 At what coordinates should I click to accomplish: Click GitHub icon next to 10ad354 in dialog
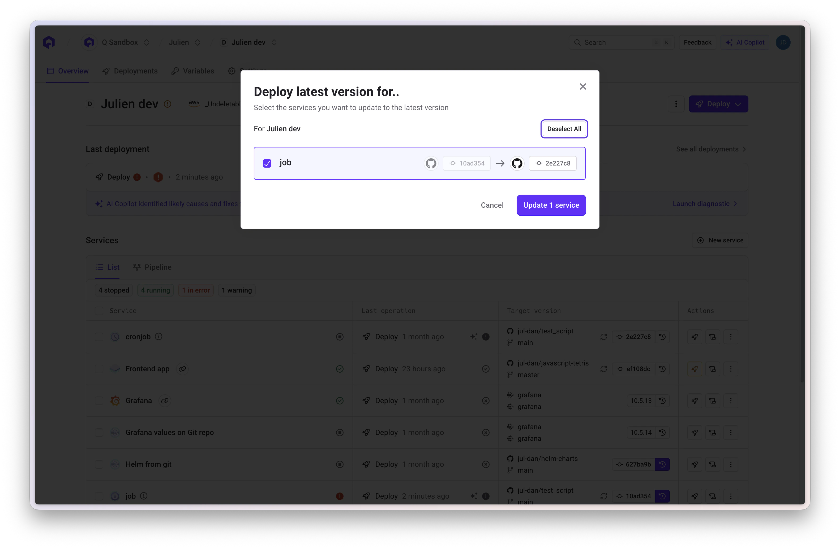pyautogui.click(x=431, y=163)
